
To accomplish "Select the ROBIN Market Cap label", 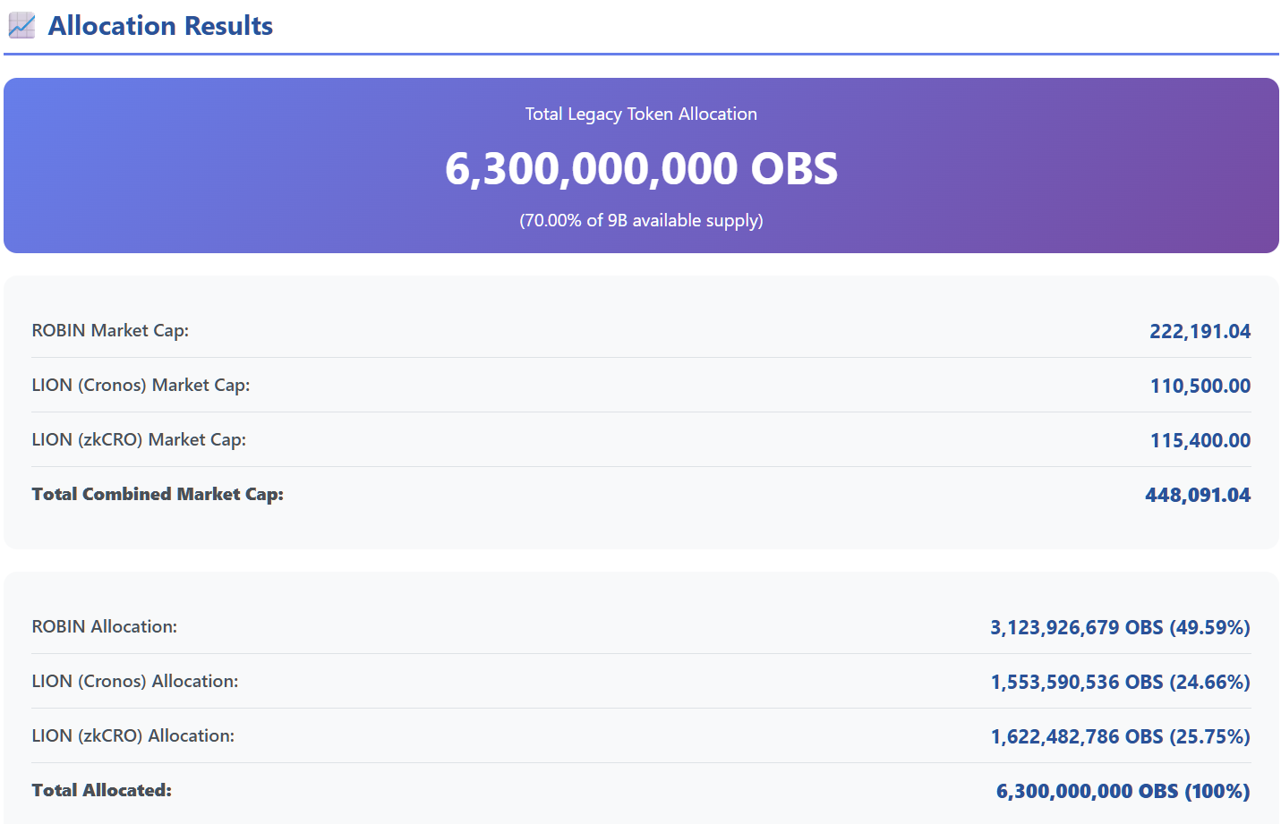I will coord(110,330).
